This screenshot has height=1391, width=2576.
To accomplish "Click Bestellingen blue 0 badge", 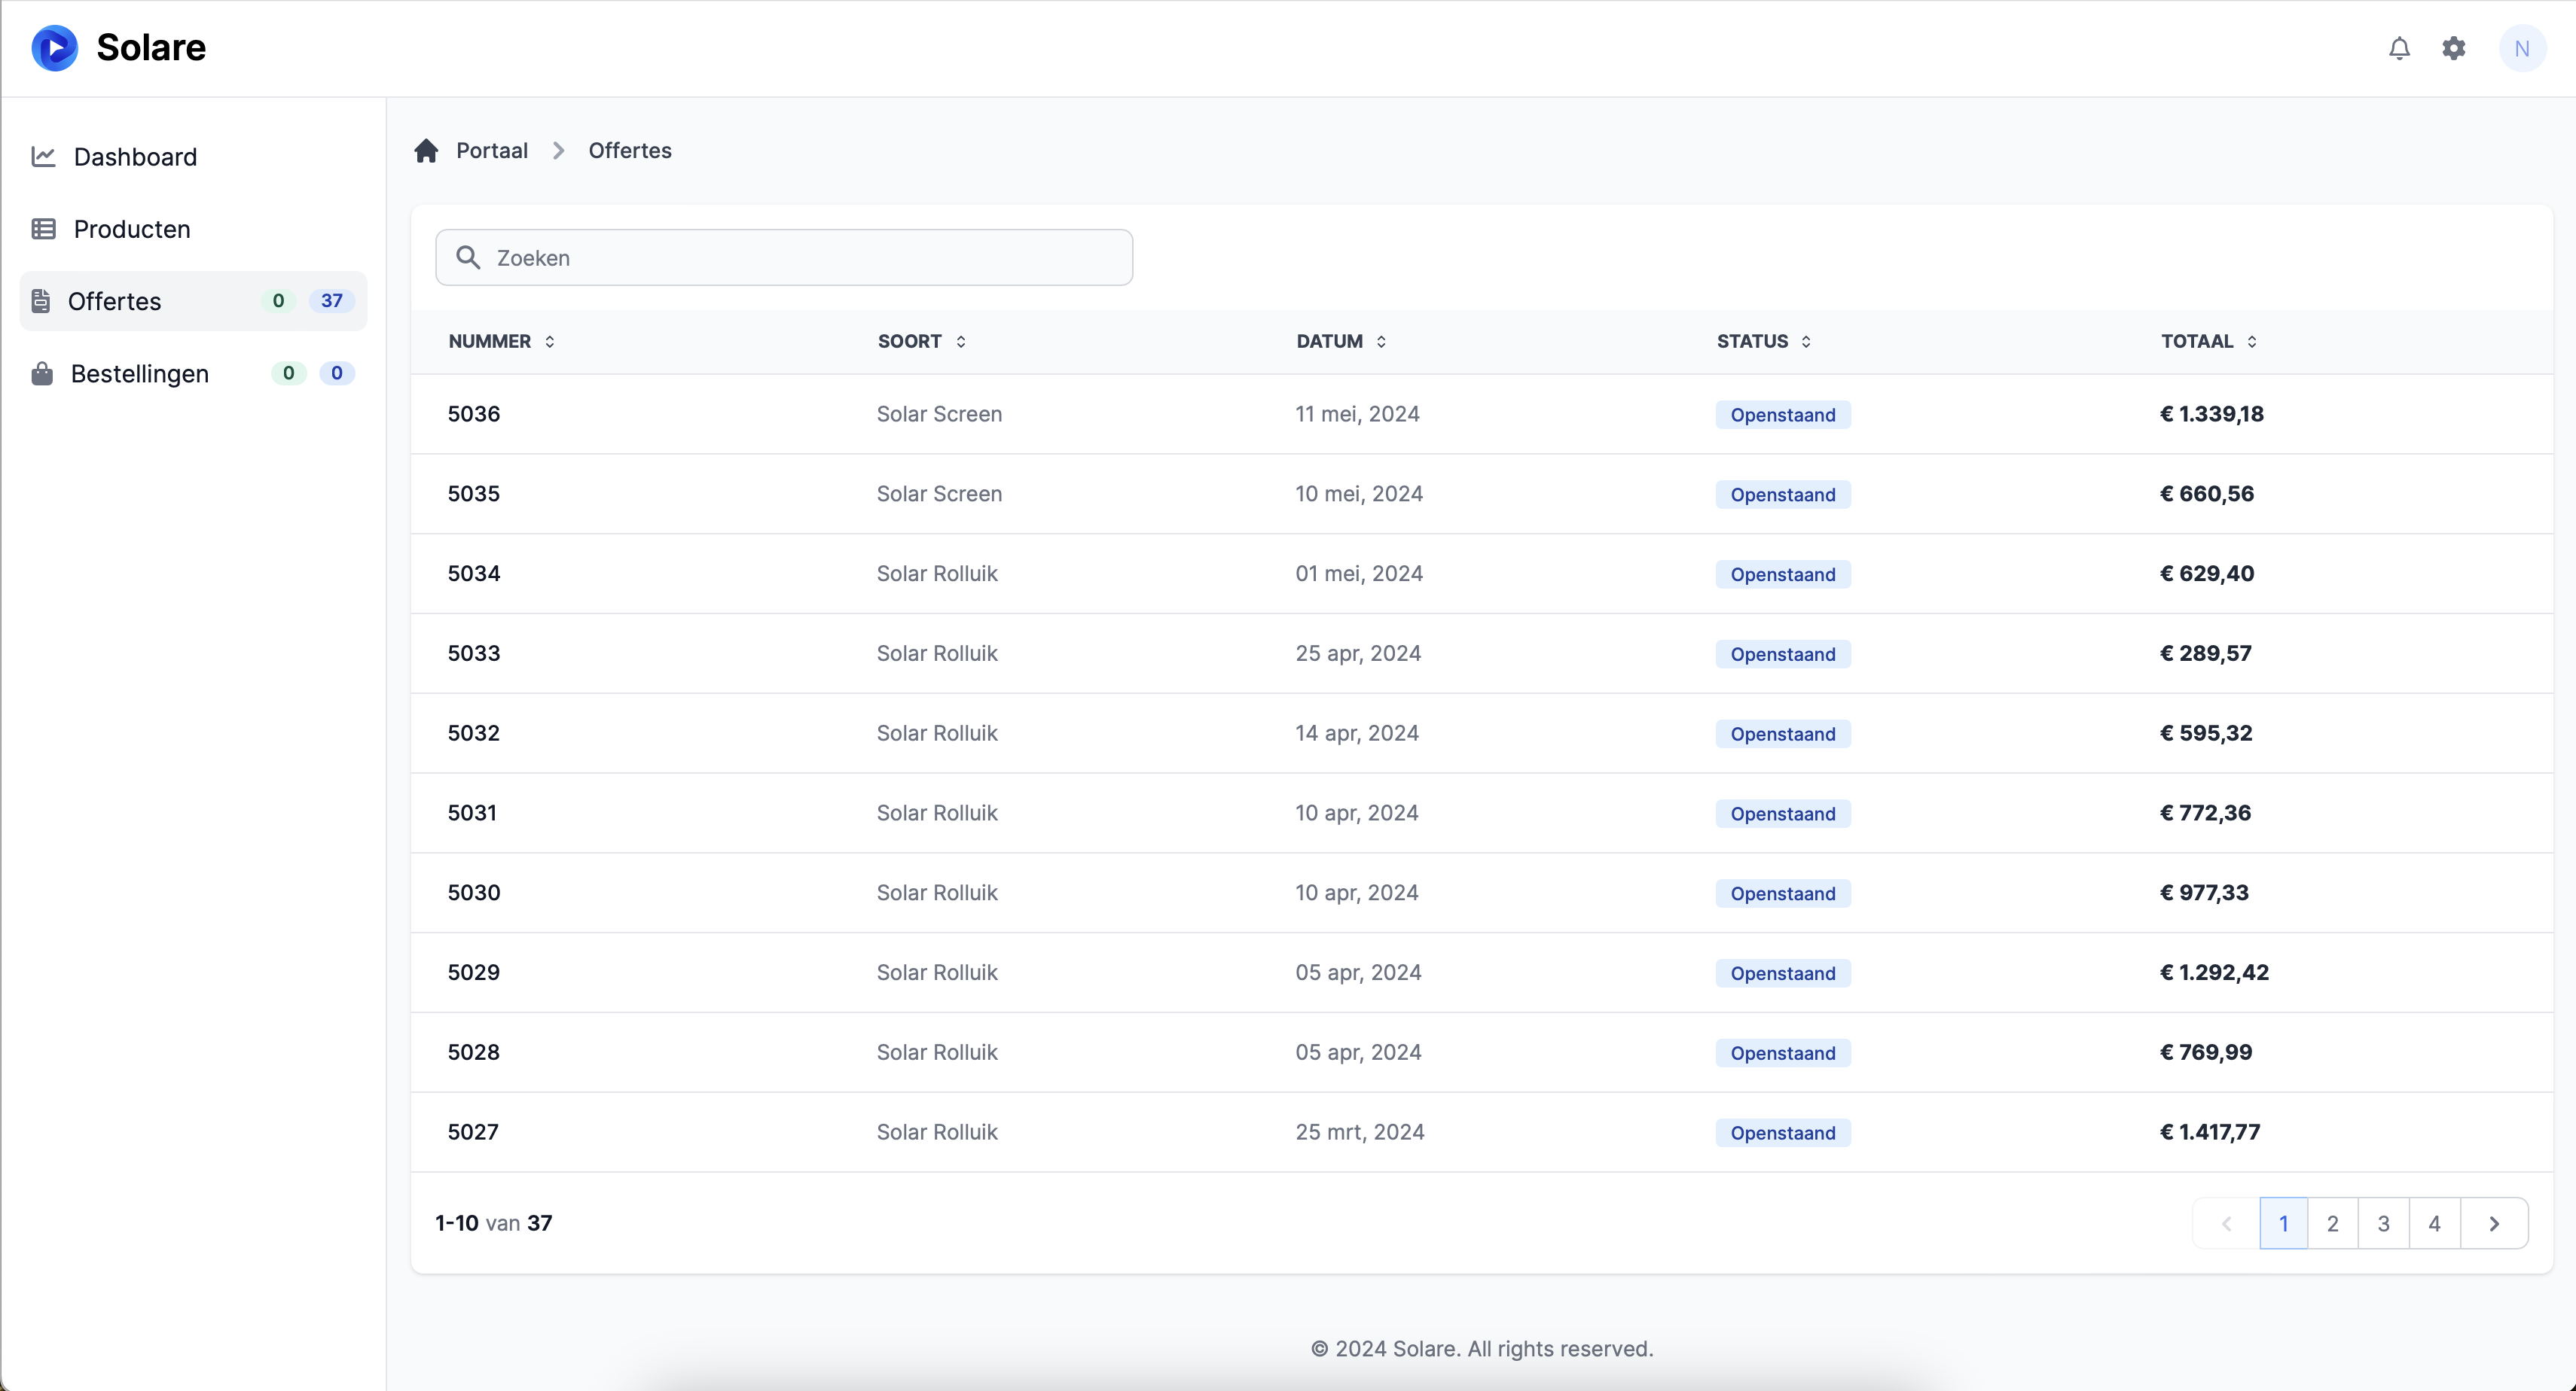I will coord(337,374).
